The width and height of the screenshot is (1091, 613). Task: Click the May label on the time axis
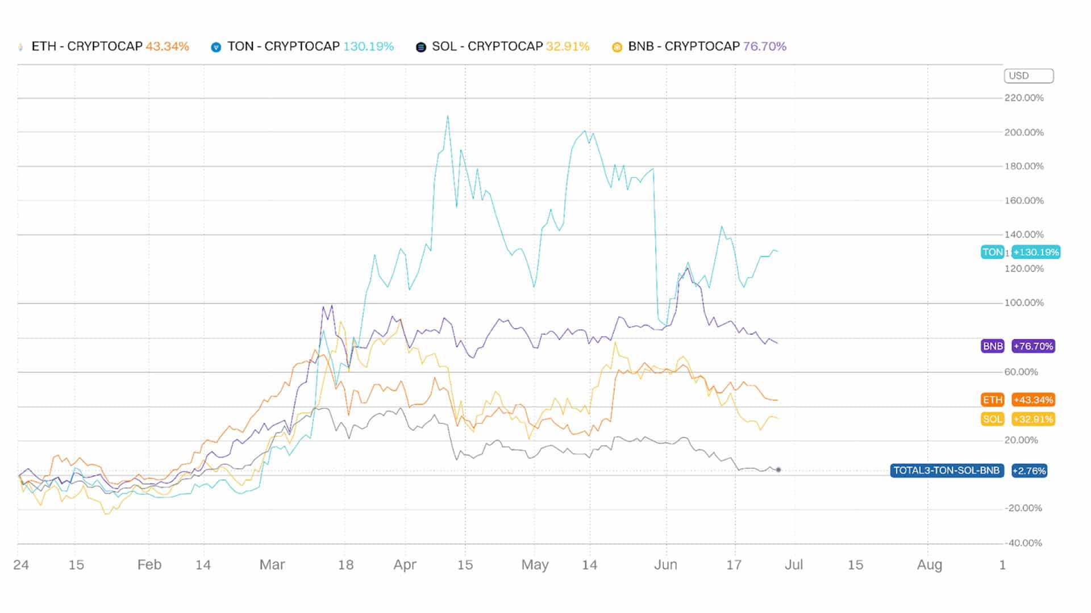[535, 565]
